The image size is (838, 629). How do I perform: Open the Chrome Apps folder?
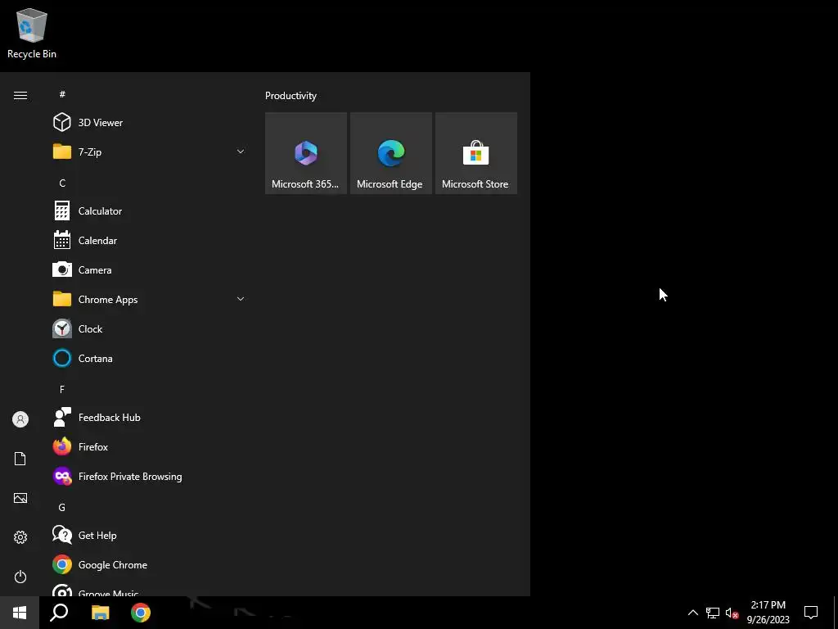click(150, 300)
